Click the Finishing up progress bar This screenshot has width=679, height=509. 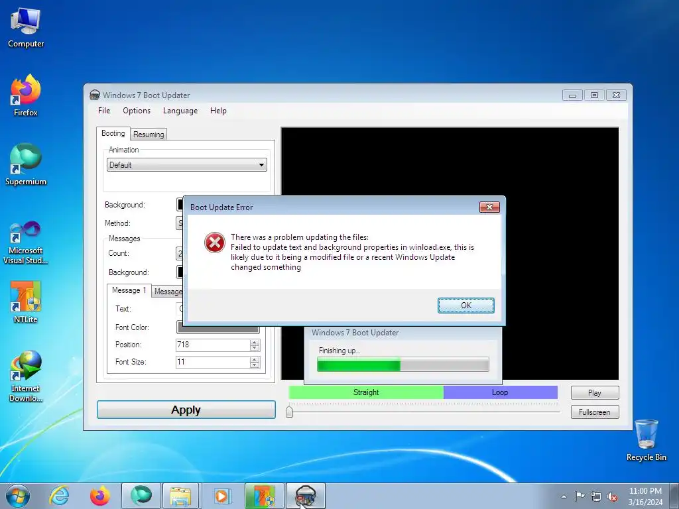(403, 365)
